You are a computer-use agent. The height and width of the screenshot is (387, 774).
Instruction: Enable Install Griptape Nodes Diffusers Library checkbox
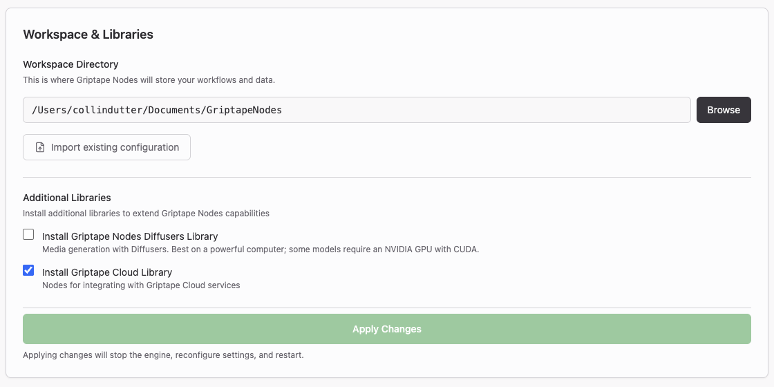[28, 234]
